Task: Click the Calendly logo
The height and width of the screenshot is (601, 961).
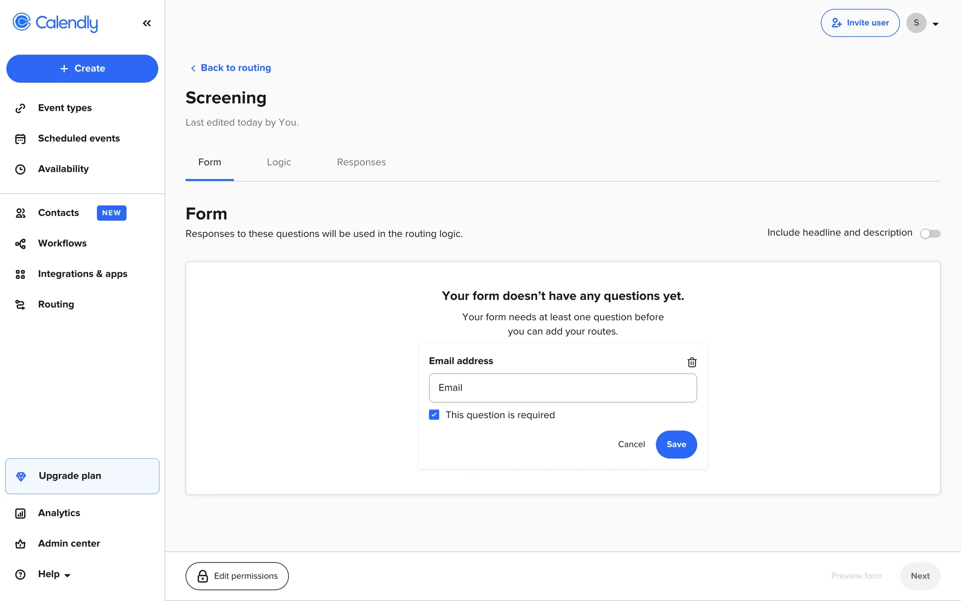Action: (55, 23)
